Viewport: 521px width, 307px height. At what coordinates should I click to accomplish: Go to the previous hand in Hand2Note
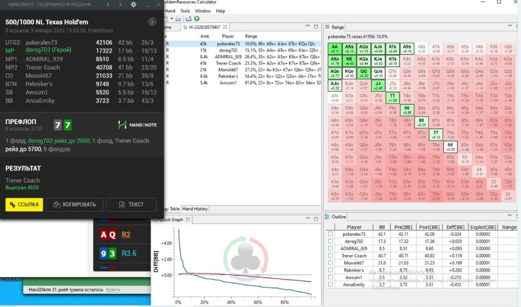click(108, 5)
